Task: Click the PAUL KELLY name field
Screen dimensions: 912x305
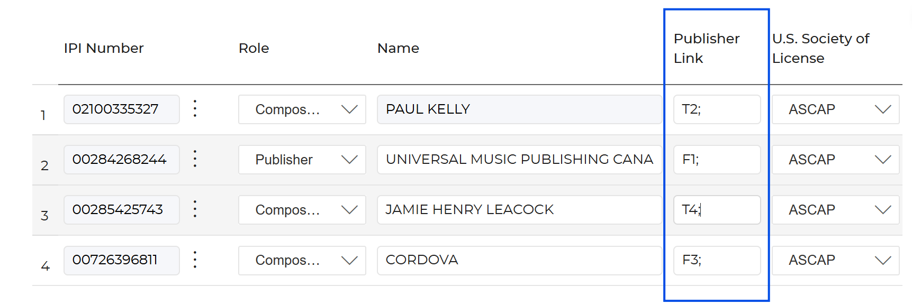Action: 519,109
